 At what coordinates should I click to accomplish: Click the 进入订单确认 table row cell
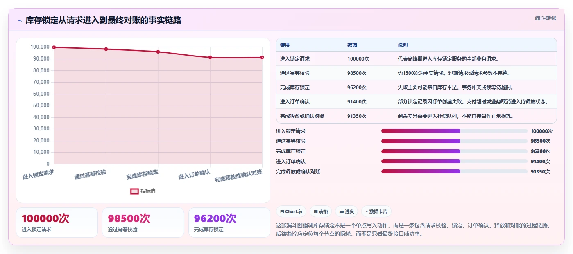[x=310, y=102]
